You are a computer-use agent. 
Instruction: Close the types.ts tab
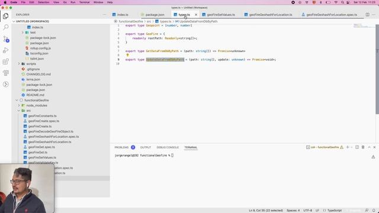[196, 15]
